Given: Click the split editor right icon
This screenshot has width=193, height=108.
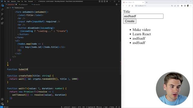Looking at the screenshot, I should [117, 4].
